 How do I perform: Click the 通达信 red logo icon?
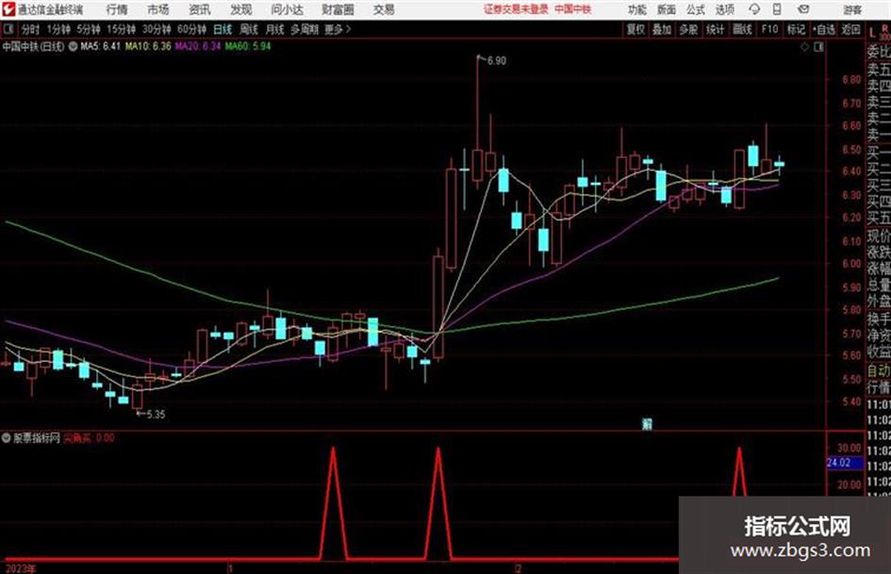pos(8,9)
